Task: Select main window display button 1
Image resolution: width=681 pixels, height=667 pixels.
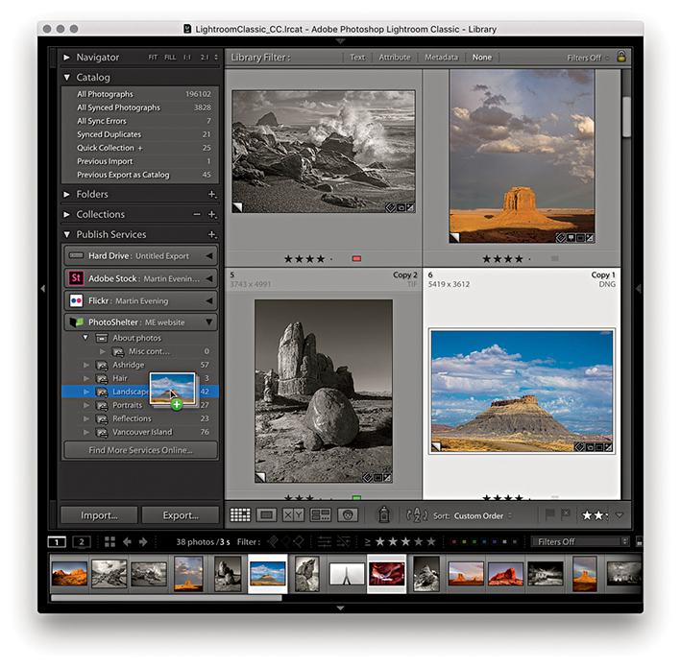Action: [x=57, y=541]
